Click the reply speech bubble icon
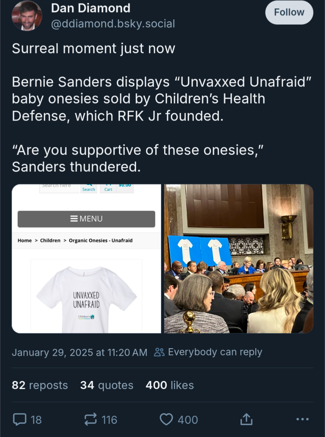 (19, 420)
